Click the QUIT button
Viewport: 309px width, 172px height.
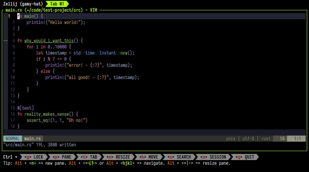(245, 157)
